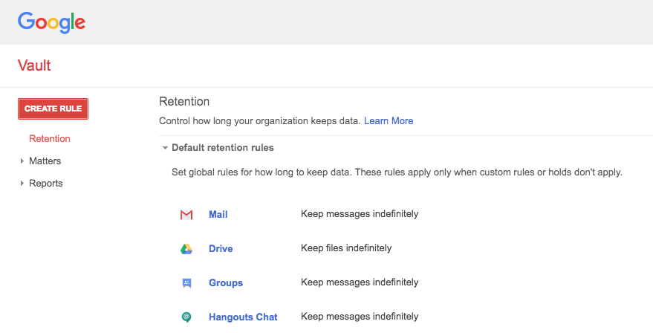
Task: Open the Hangouts Chat rule link
Action: pos(243,317)
